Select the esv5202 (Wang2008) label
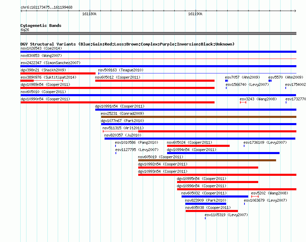The height and width of the screenshot is (242, 306). pyautogui.click(x=270, y=193)
